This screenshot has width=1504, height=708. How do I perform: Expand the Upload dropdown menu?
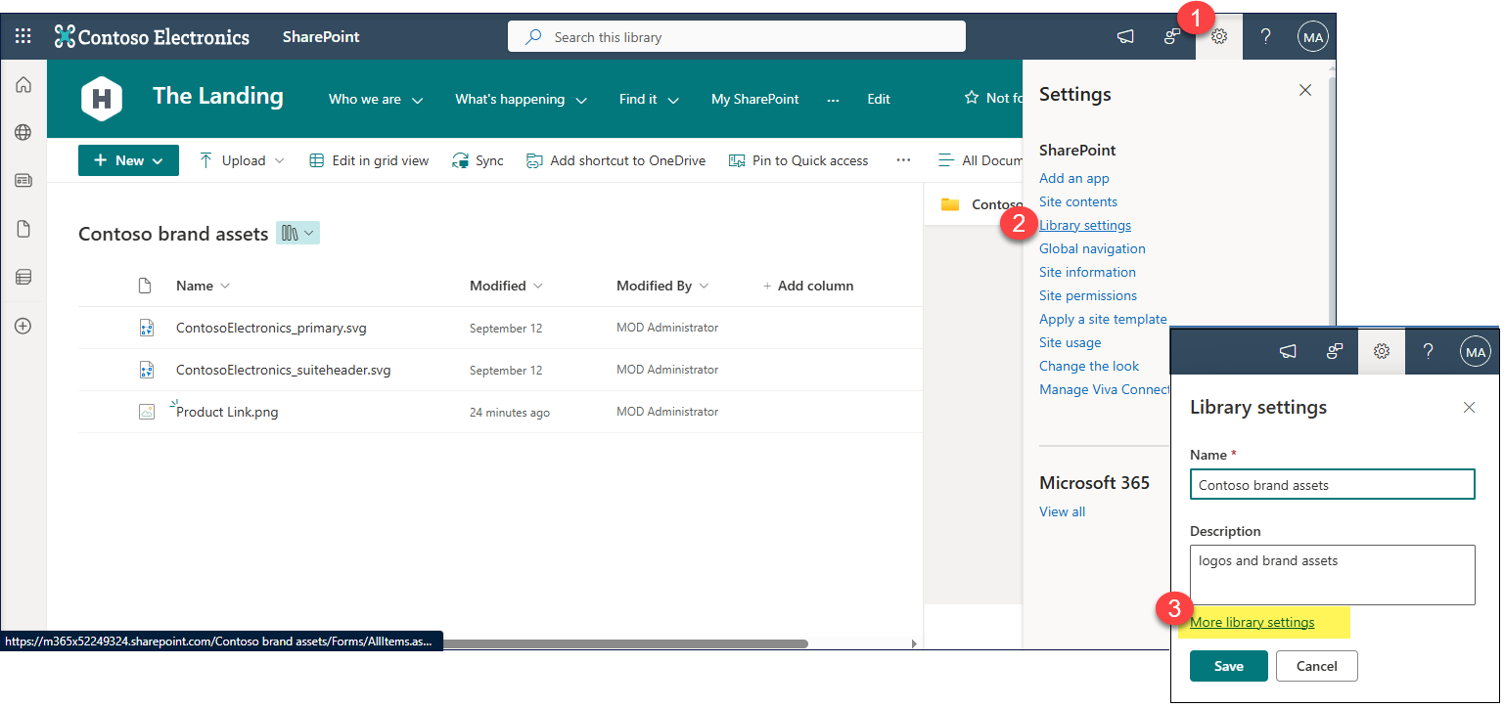click(241, 160)
